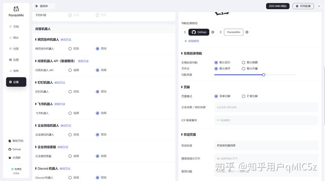
Task: Open the 漏洞库 knowledge base selector
Action: click(44, 6)
